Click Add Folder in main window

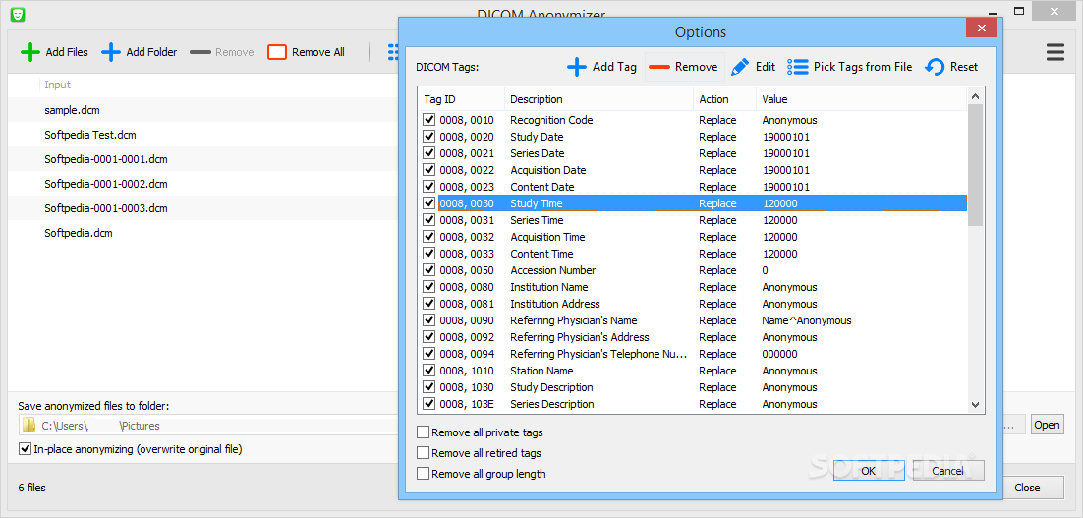pos(140,52)
